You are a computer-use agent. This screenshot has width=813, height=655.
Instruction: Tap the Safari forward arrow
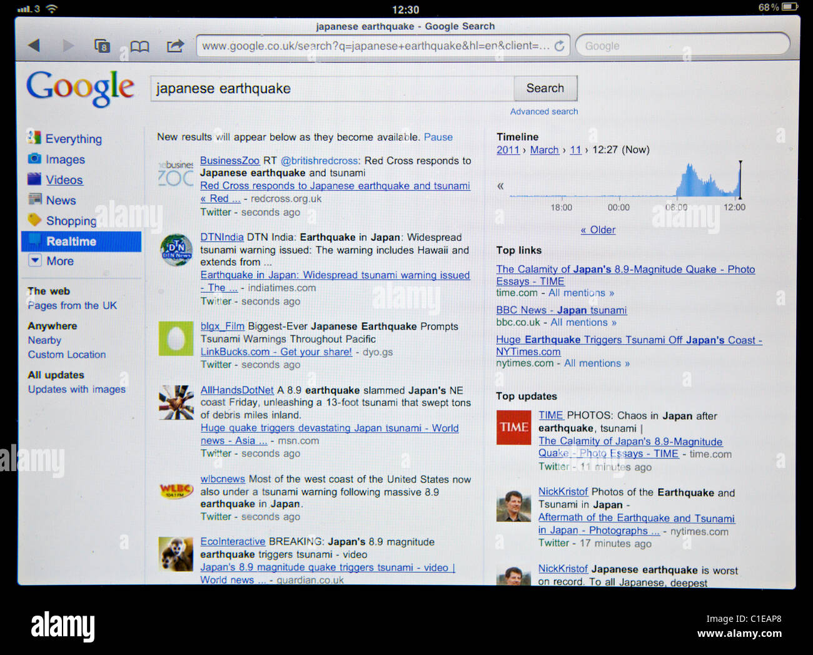click(68, 46)
